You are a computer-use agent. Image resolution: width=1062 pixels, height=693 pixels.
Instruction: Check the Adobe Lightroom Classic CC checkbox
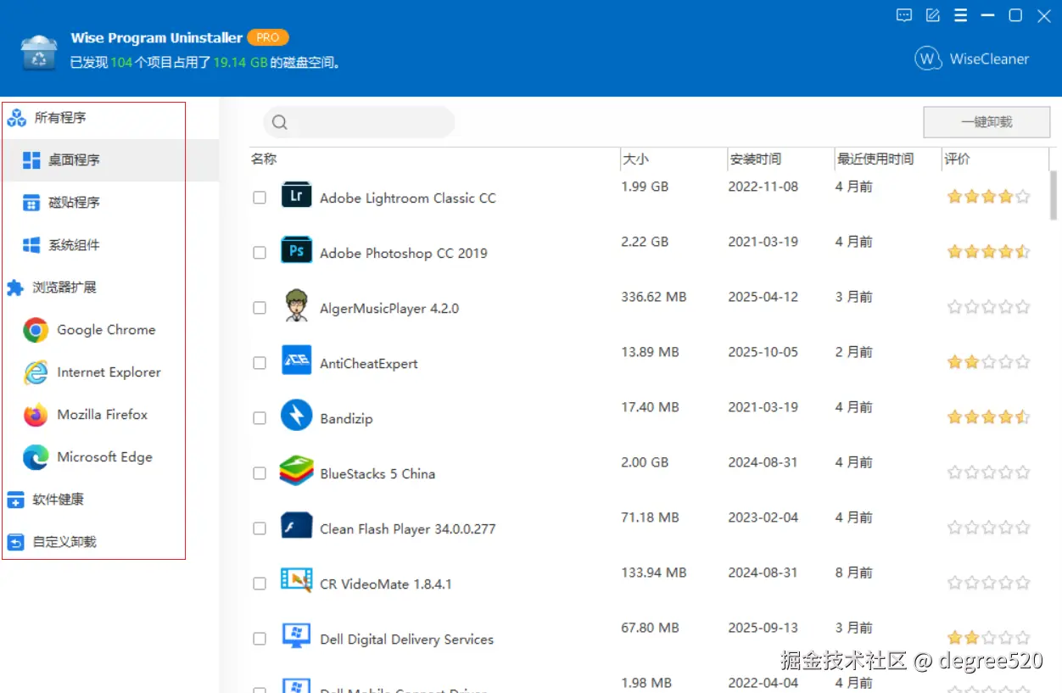[x=260, y=198]
